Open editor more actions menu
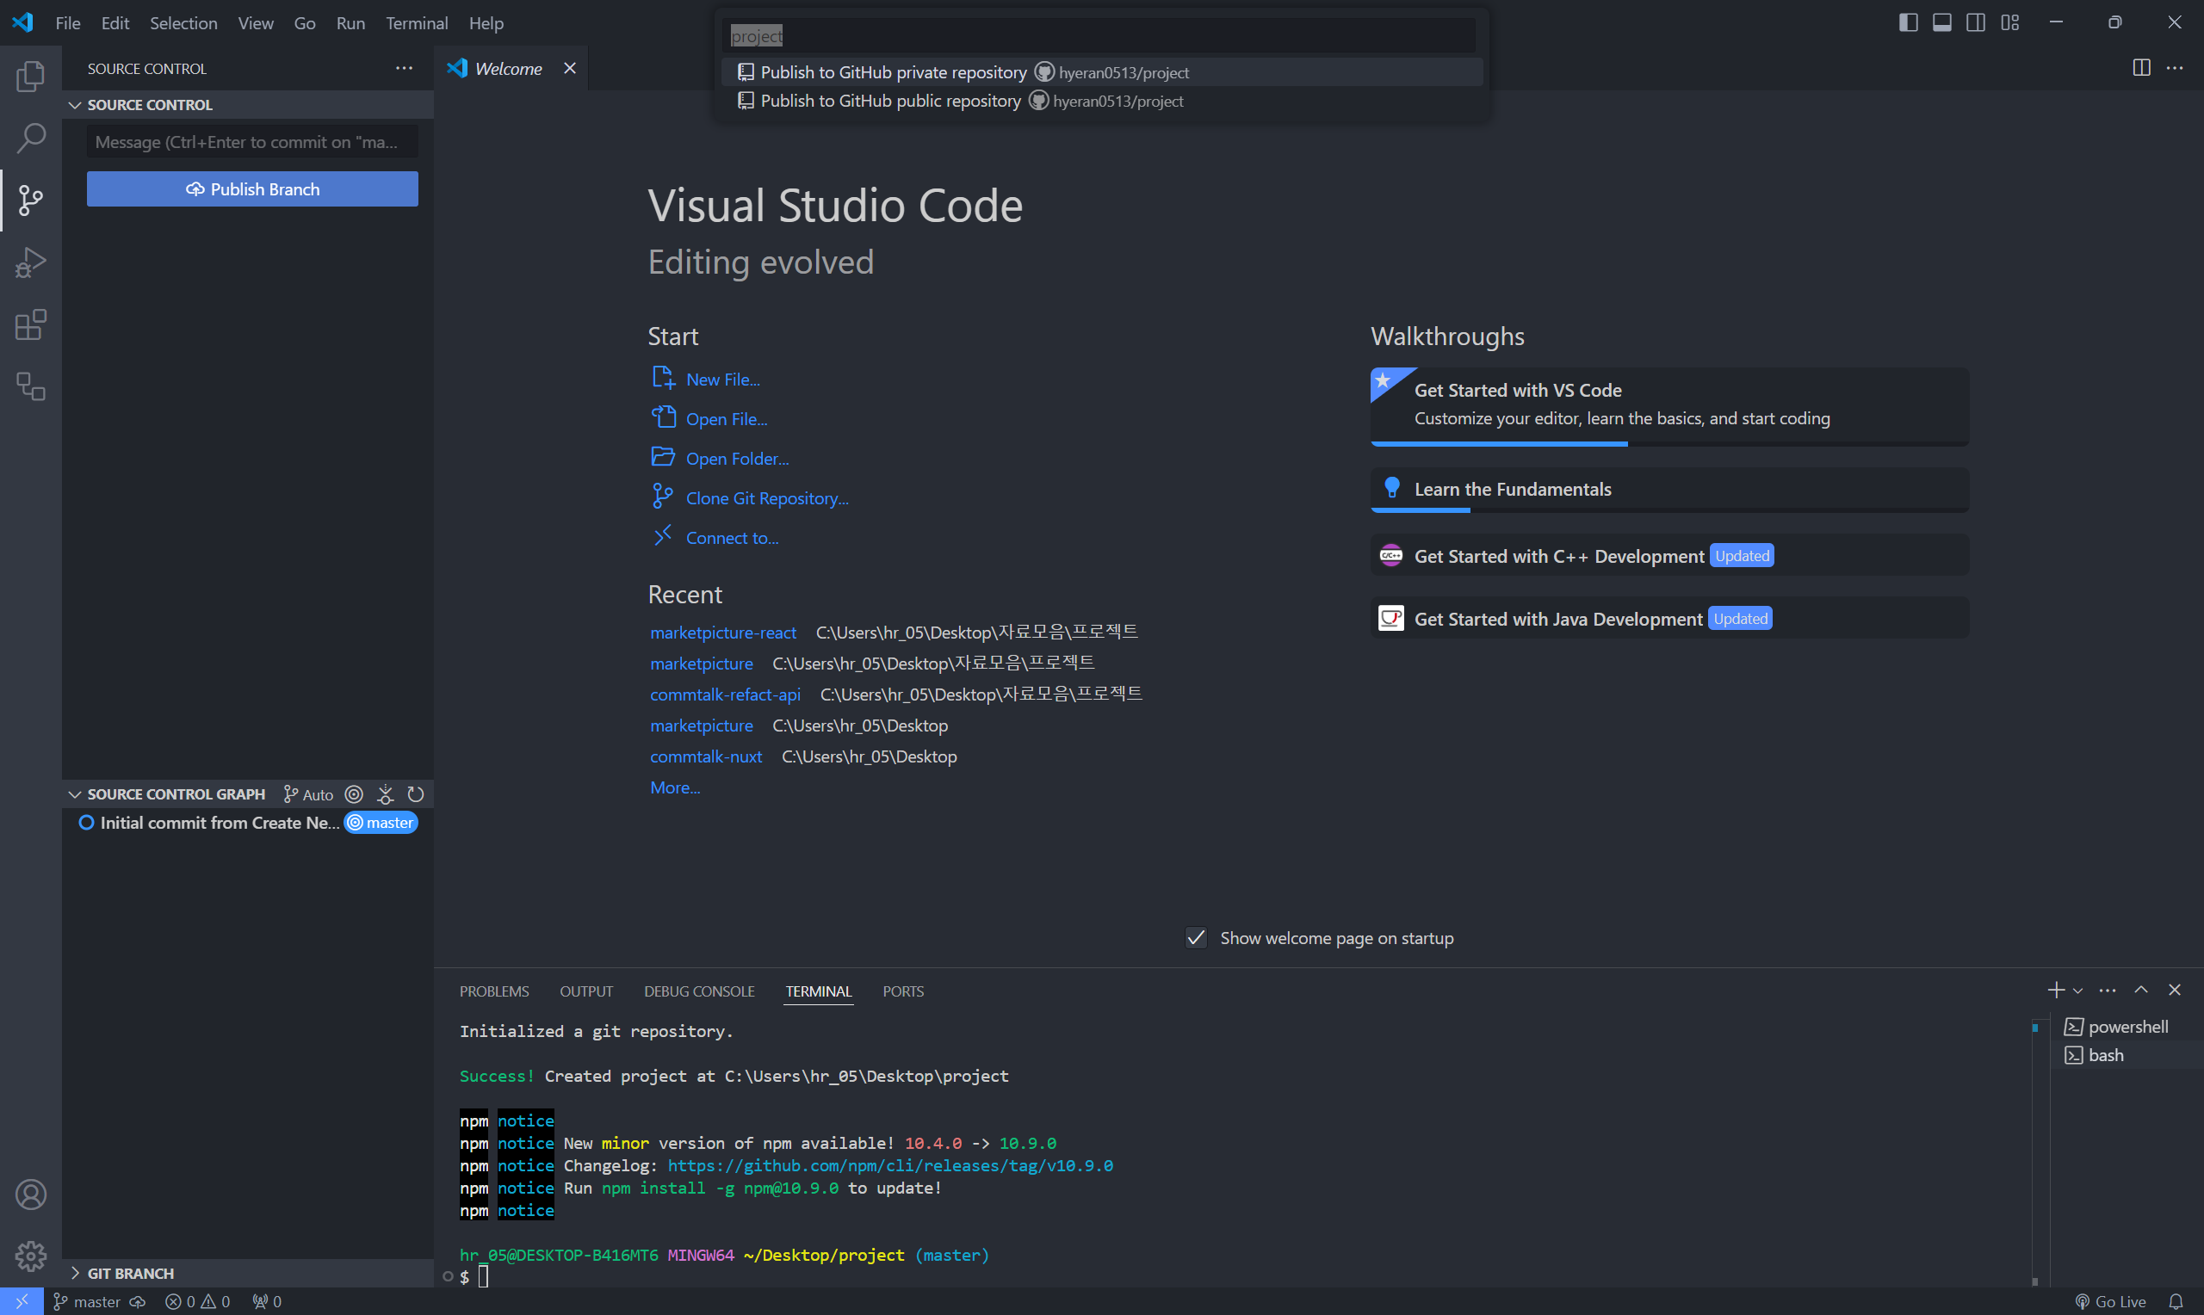This screenshot has height=1315, width=2204. pyautogui.click(x=2175, y=68)
